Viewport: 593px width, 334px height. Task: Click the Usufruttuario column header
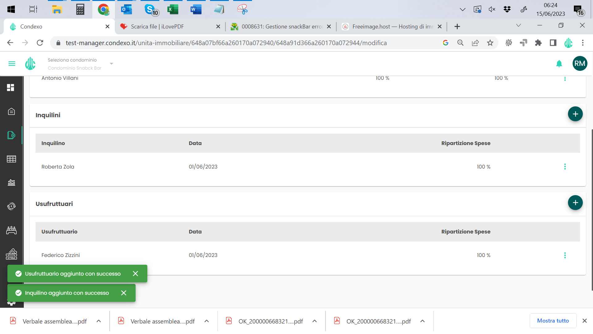59,232
